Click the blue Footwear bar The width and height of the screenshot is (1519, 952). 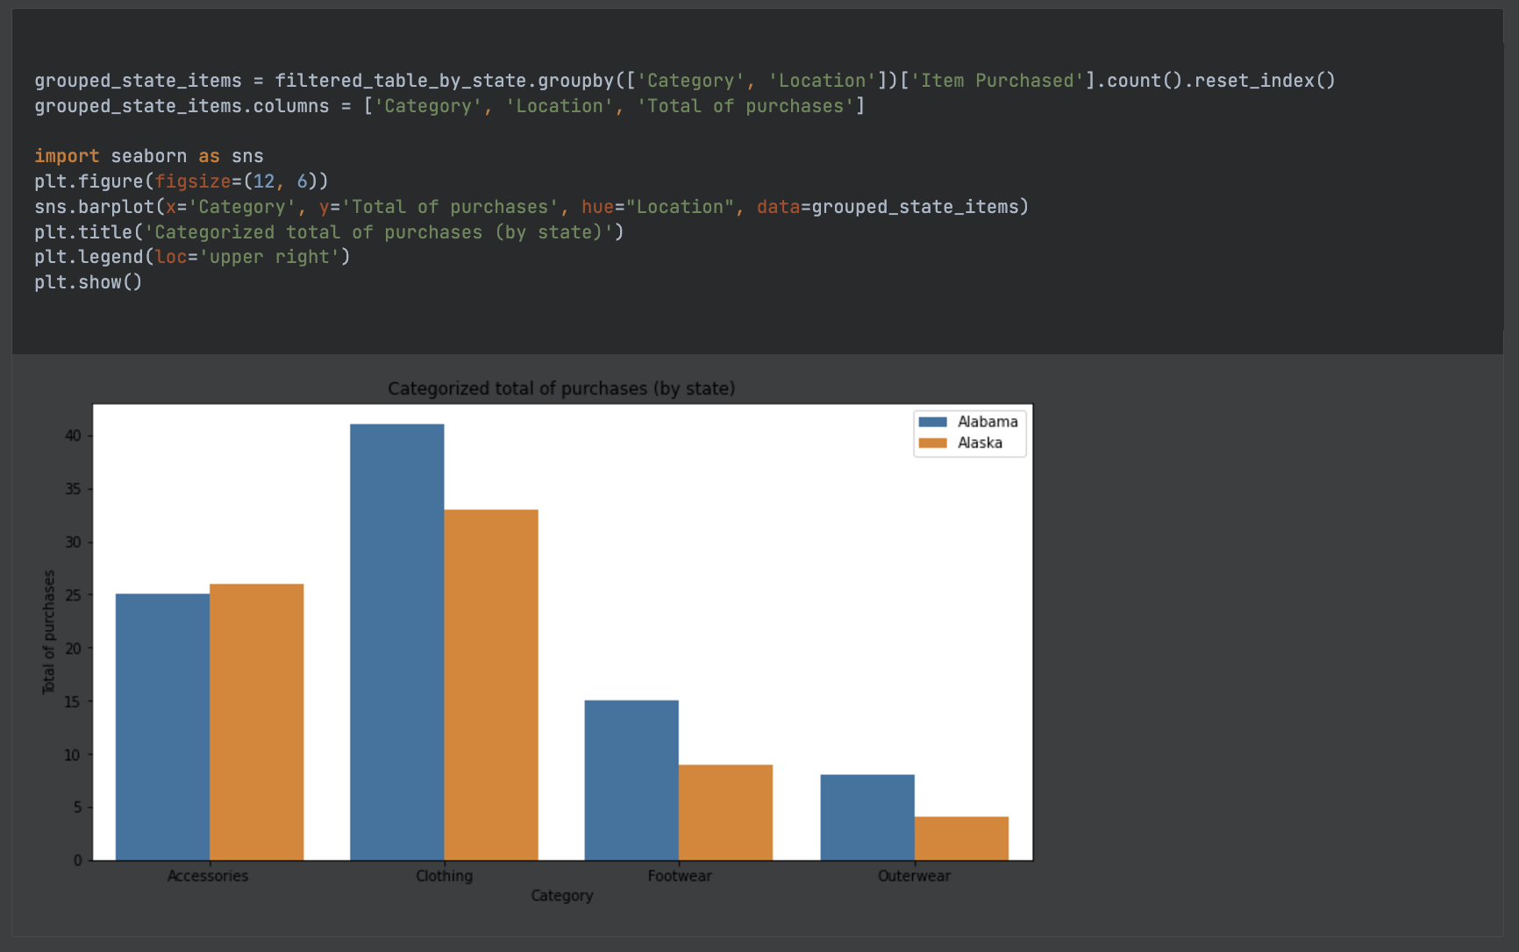click(x=631, y=780)
